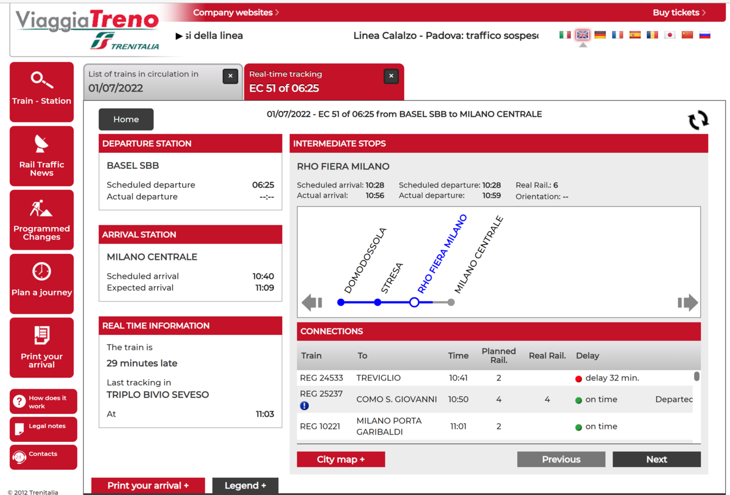Select Rho Fiera Milano stop marker
This screenshot has width=730, height=495.
point(415,302)
